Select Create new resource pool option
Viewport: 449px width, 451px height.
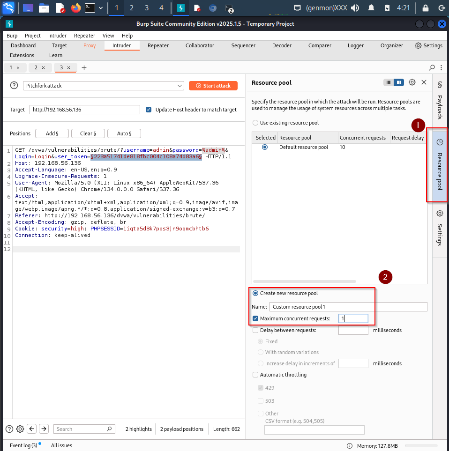(255, 293)
